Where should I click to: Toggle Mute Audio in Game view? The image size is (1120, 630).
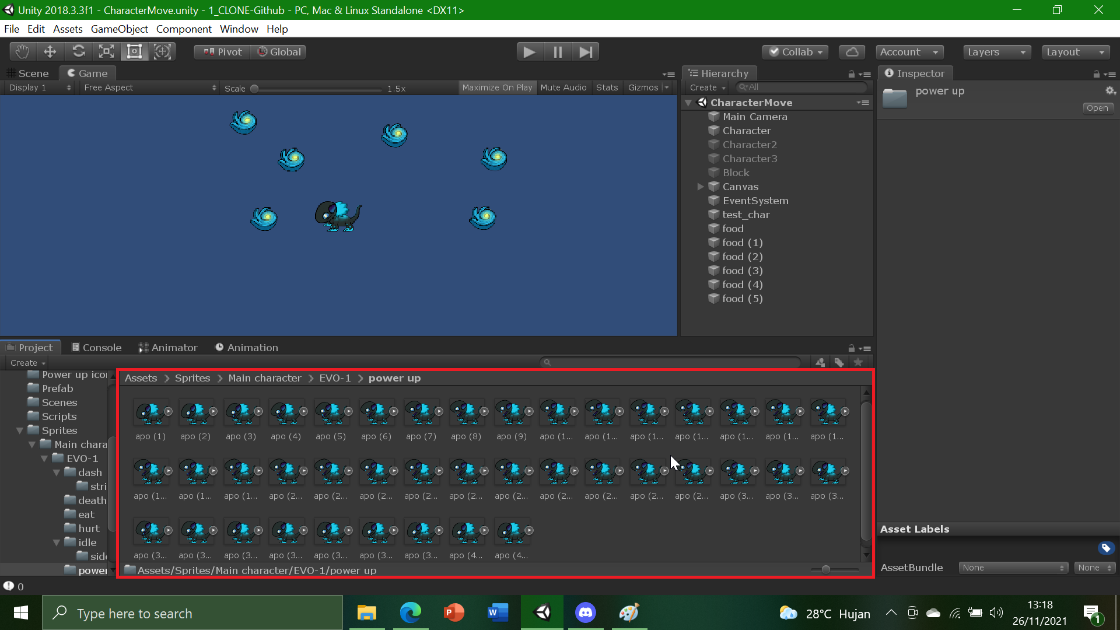click(563, 87)
